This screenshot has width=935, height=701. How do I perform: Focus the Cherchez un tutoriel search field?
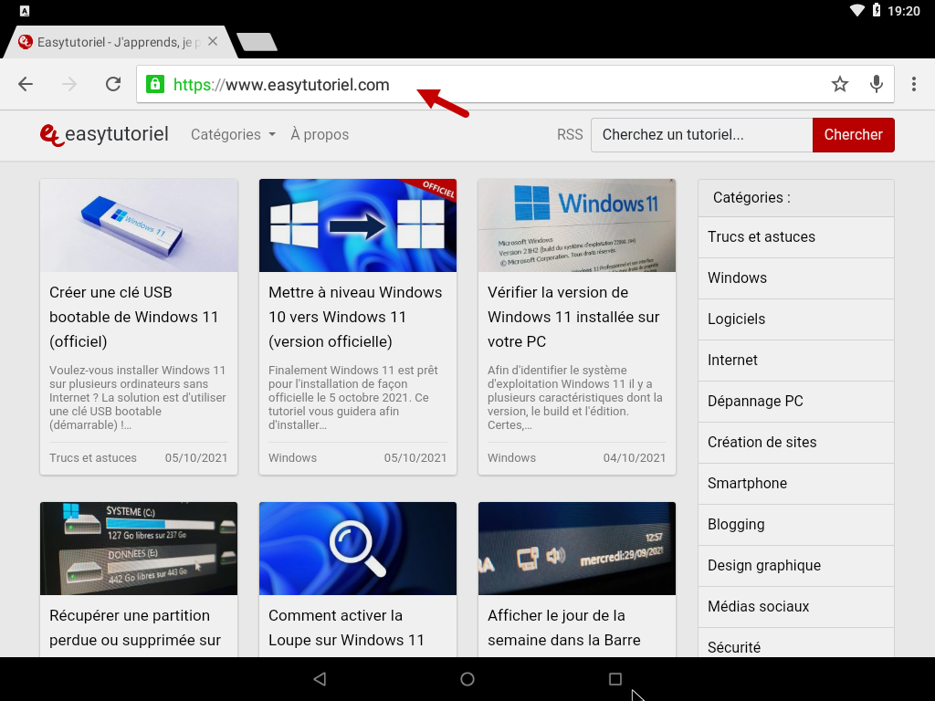702,135
